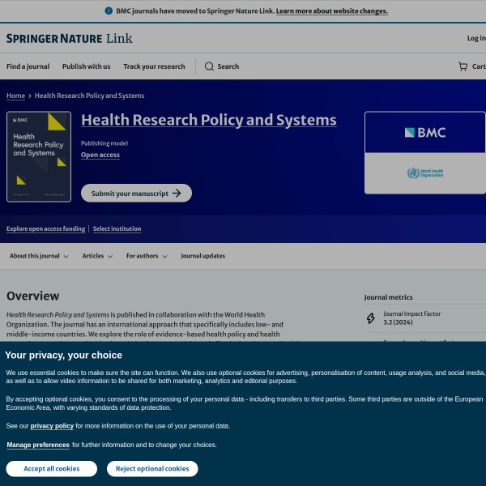Expand the Articles dropdown

tap(97, 256)
